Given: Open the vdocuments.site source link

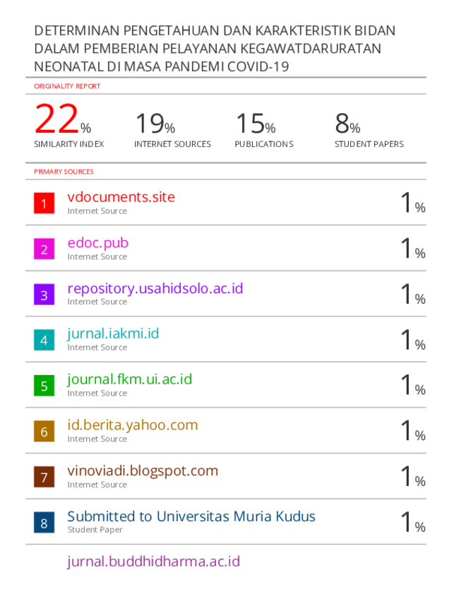Looking at the screenshot, I should click(x=121, y=197).
